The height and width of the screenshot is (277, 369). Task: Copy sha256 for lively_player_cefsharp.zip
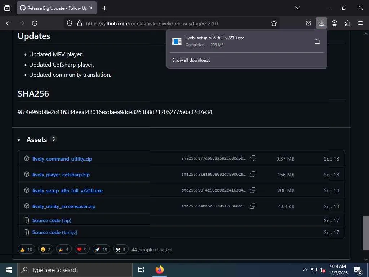[x=253, y=174]
